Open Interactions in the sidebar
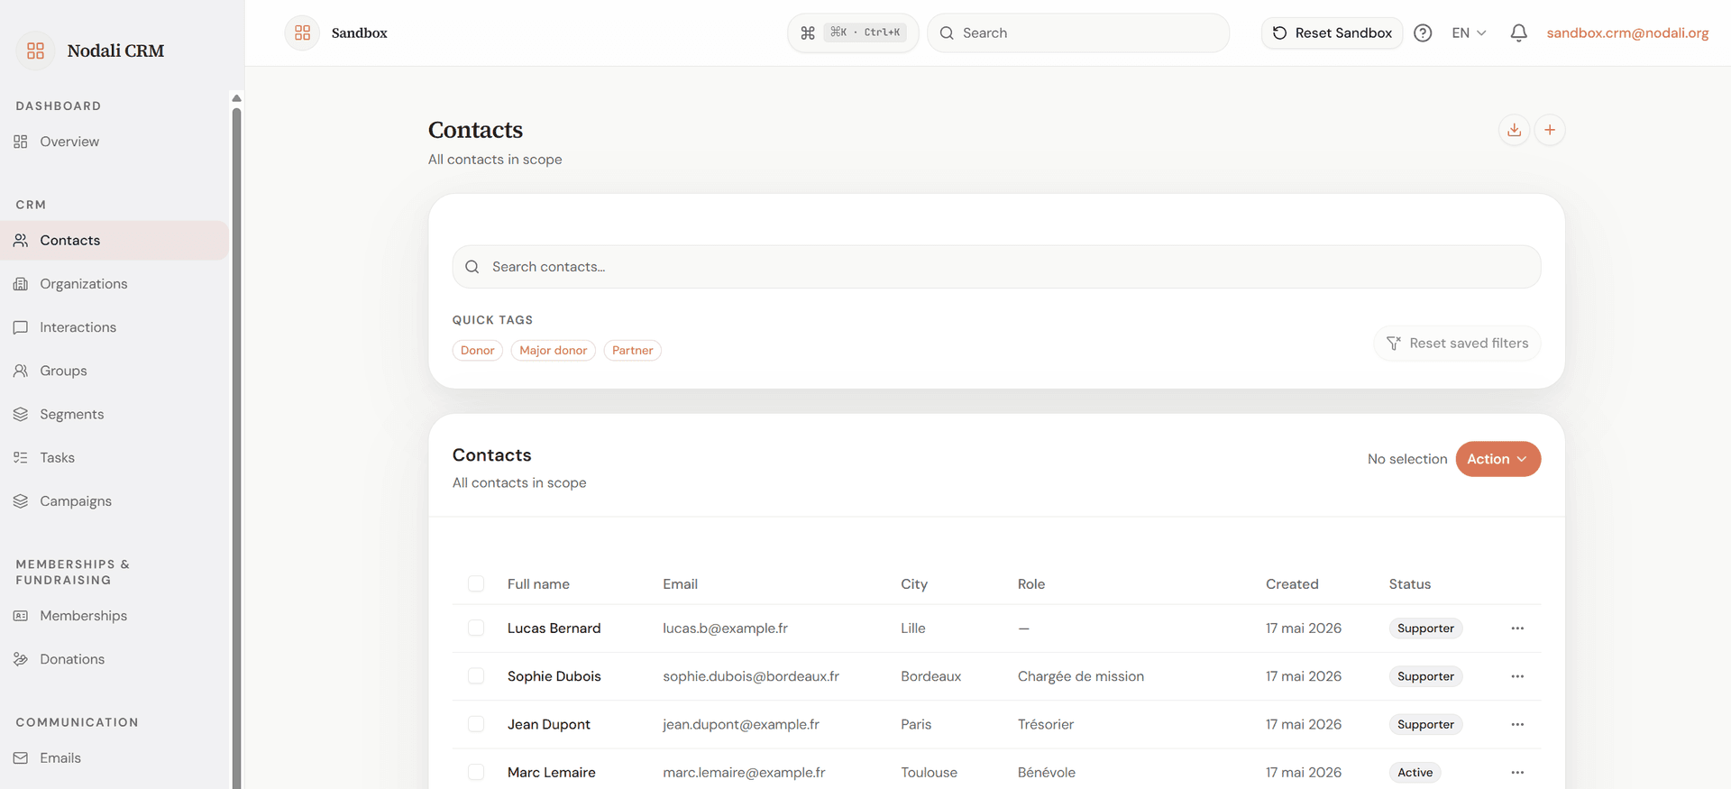This screenshot has height=789, width=1731. (x=114, y=327)
